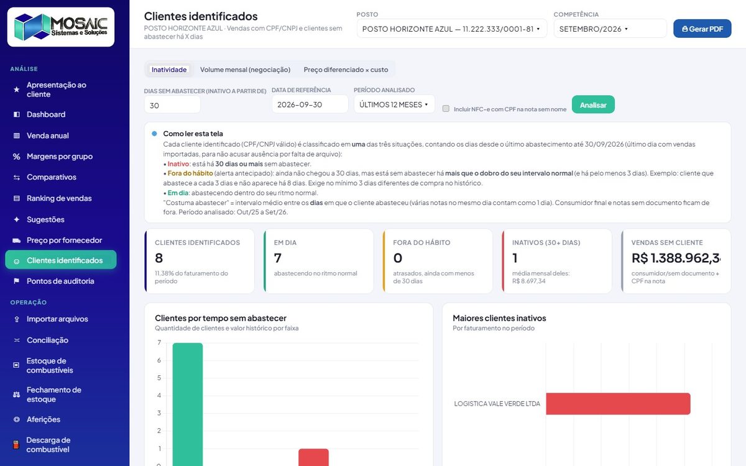This screenshot has width=746, height=466.
Task: Click the star icon beside Apresentação ao cliente
Action: 17,89
